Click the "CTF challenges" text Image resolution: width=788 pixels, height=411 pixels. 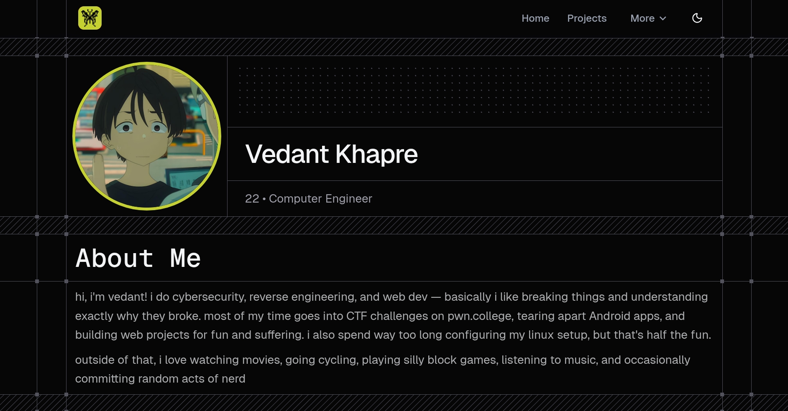pos(387,316)
